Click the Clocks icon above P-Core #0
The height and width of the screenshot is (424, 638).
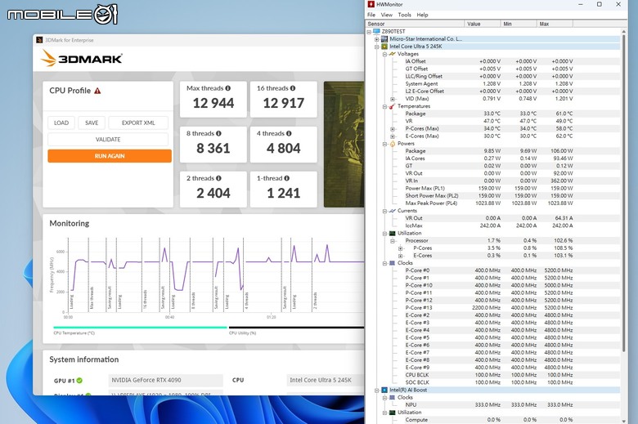point(393,263)
